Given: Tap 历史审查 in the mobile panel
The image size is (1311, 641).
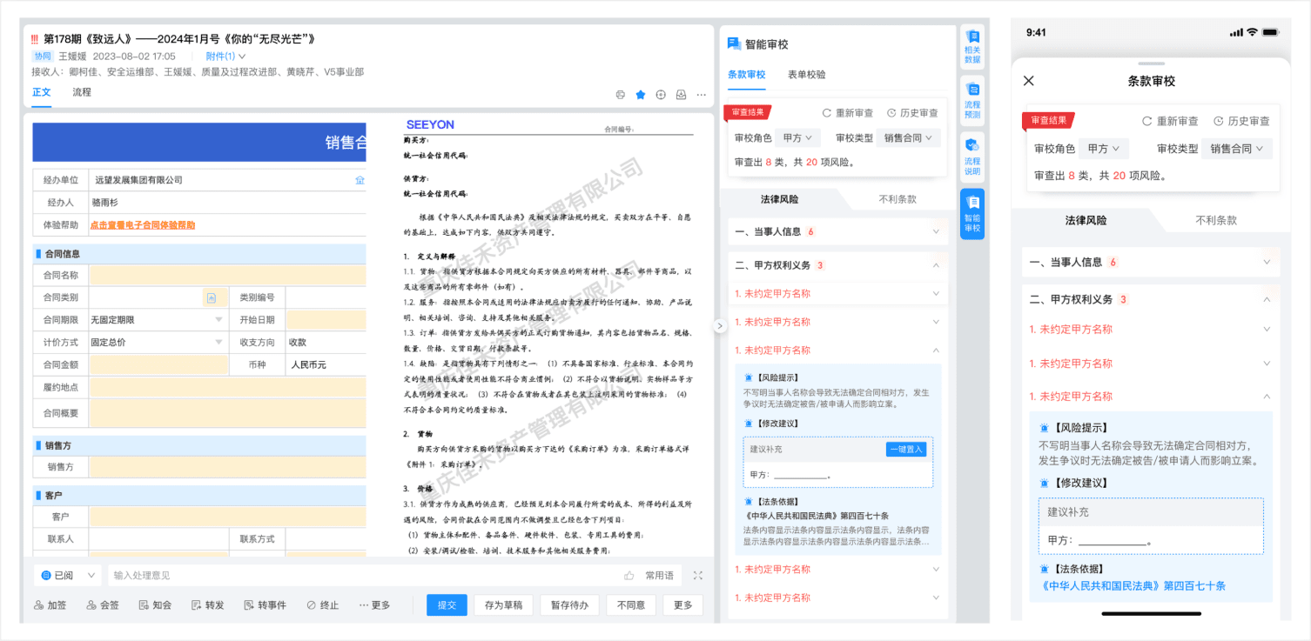Looking at the screenshot, I should click(1242, 121).
